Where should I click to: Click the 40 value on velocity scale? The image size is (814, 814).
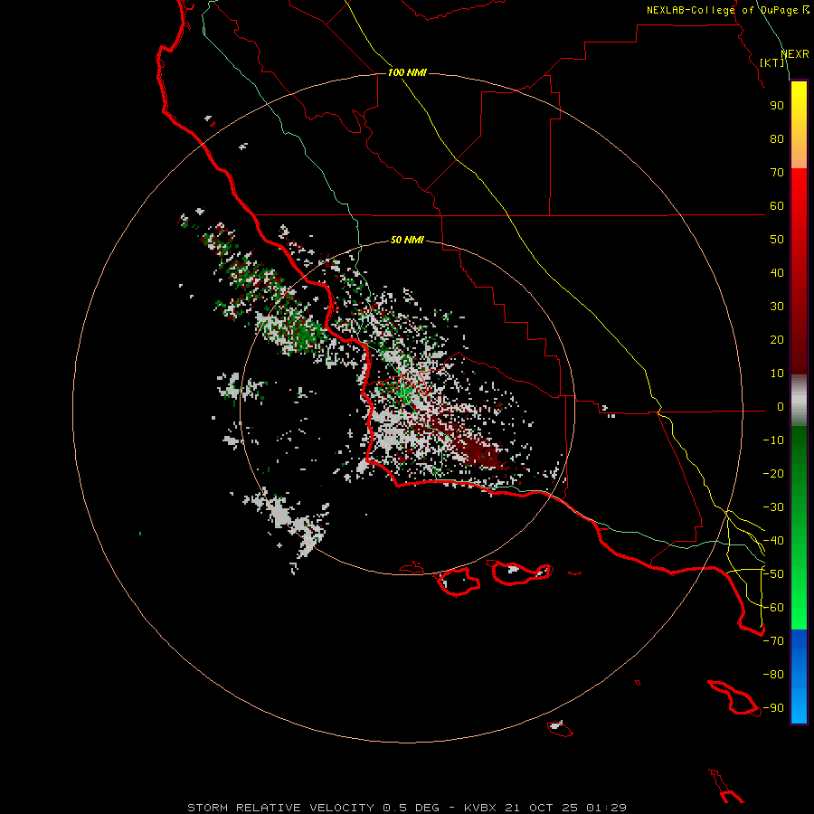coord(777,273)
